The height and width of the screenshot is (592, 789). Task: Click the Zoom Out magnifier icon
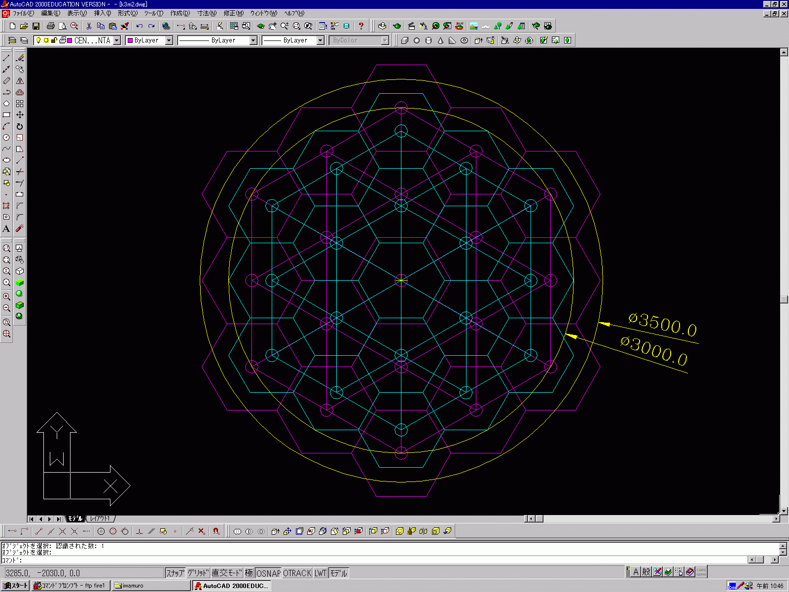pos(6,308)
